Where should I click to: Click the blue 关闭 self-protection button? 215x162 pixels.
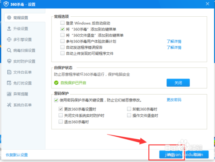(x=178, y=83)
